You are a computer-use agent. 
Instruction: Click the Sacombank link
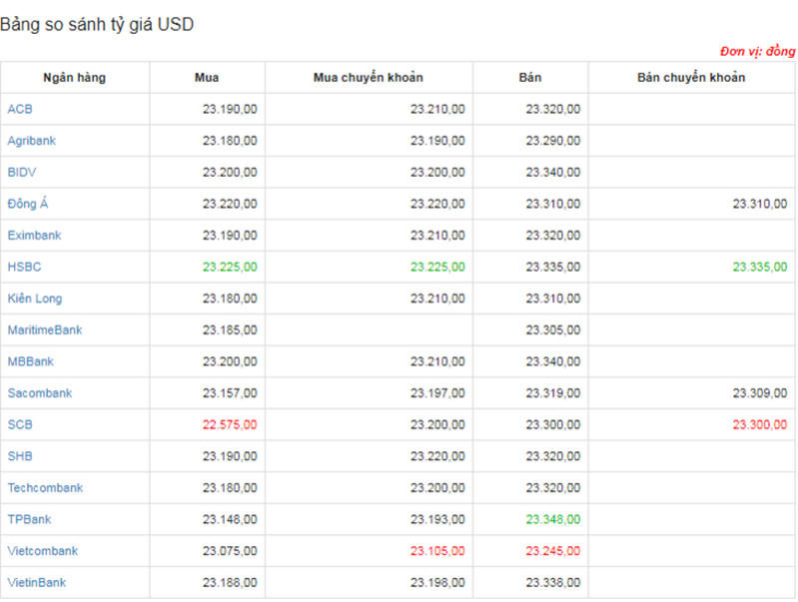[x=40, y=393]
